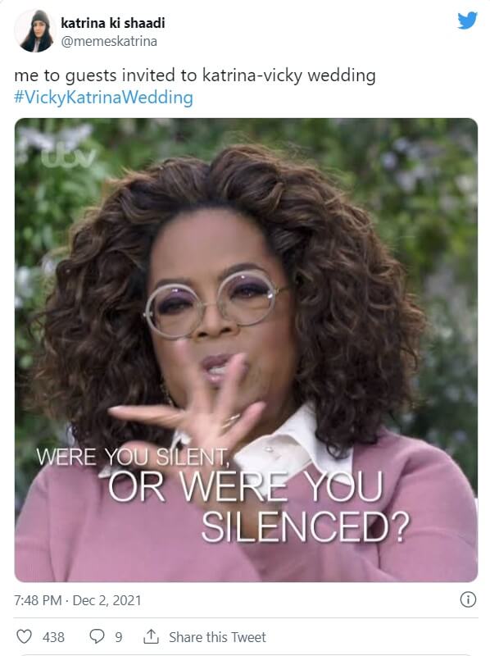Open replies via the speech bubble icon

97,636
